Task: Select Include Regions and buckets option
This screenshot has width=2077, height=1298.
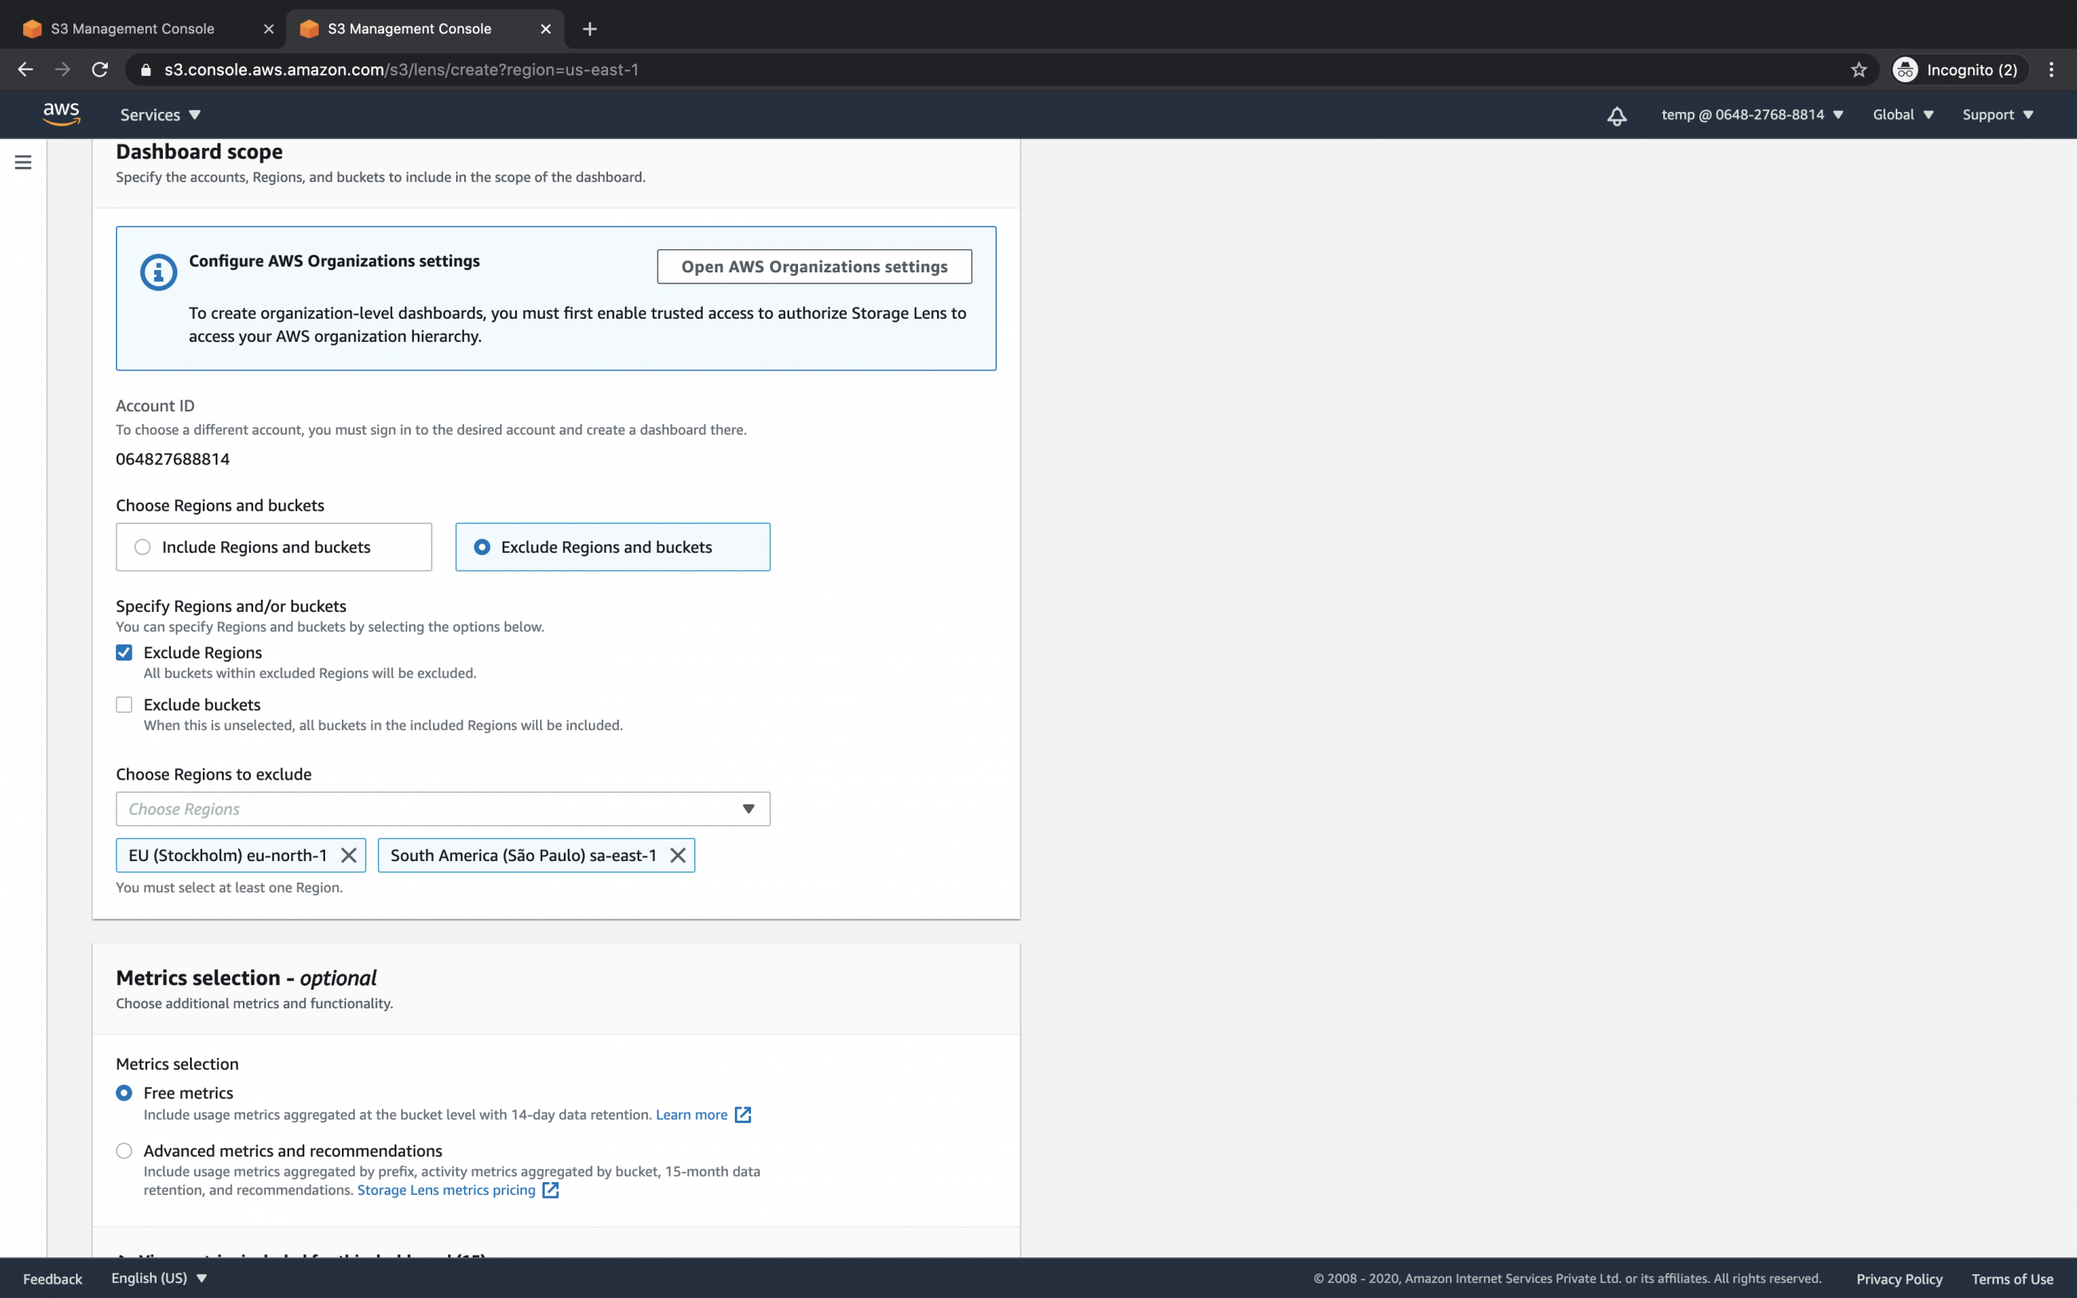Action: [x=142, y=547]
